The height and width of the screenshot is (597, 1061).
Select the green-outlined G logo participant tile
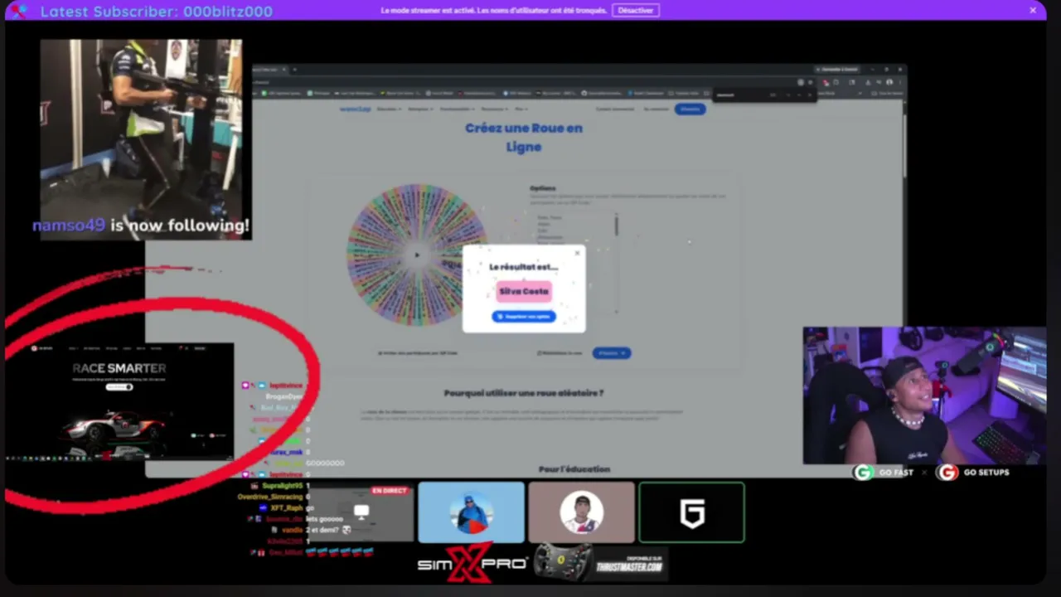pos(691,512)
